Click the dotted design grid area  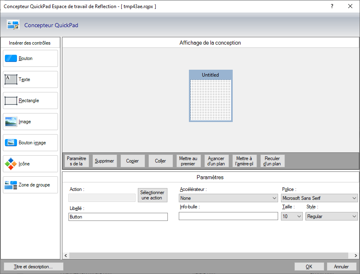[210, 100]
